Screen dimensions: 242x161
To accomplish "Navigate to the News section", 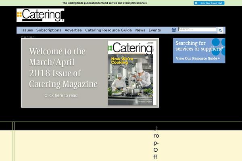I will pyautogui.click(x=140, y=30).
